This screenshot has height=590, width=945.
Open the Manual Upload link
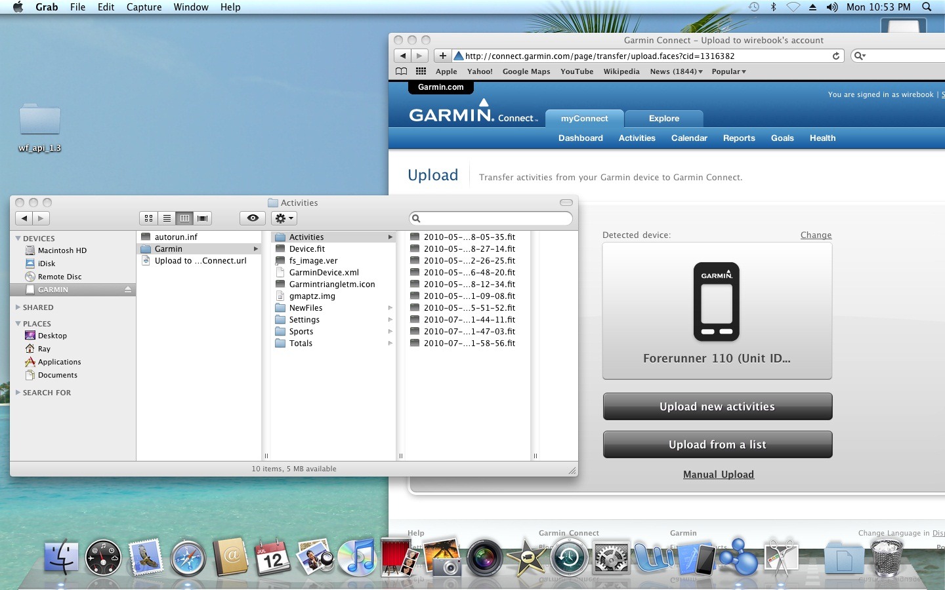719,475
